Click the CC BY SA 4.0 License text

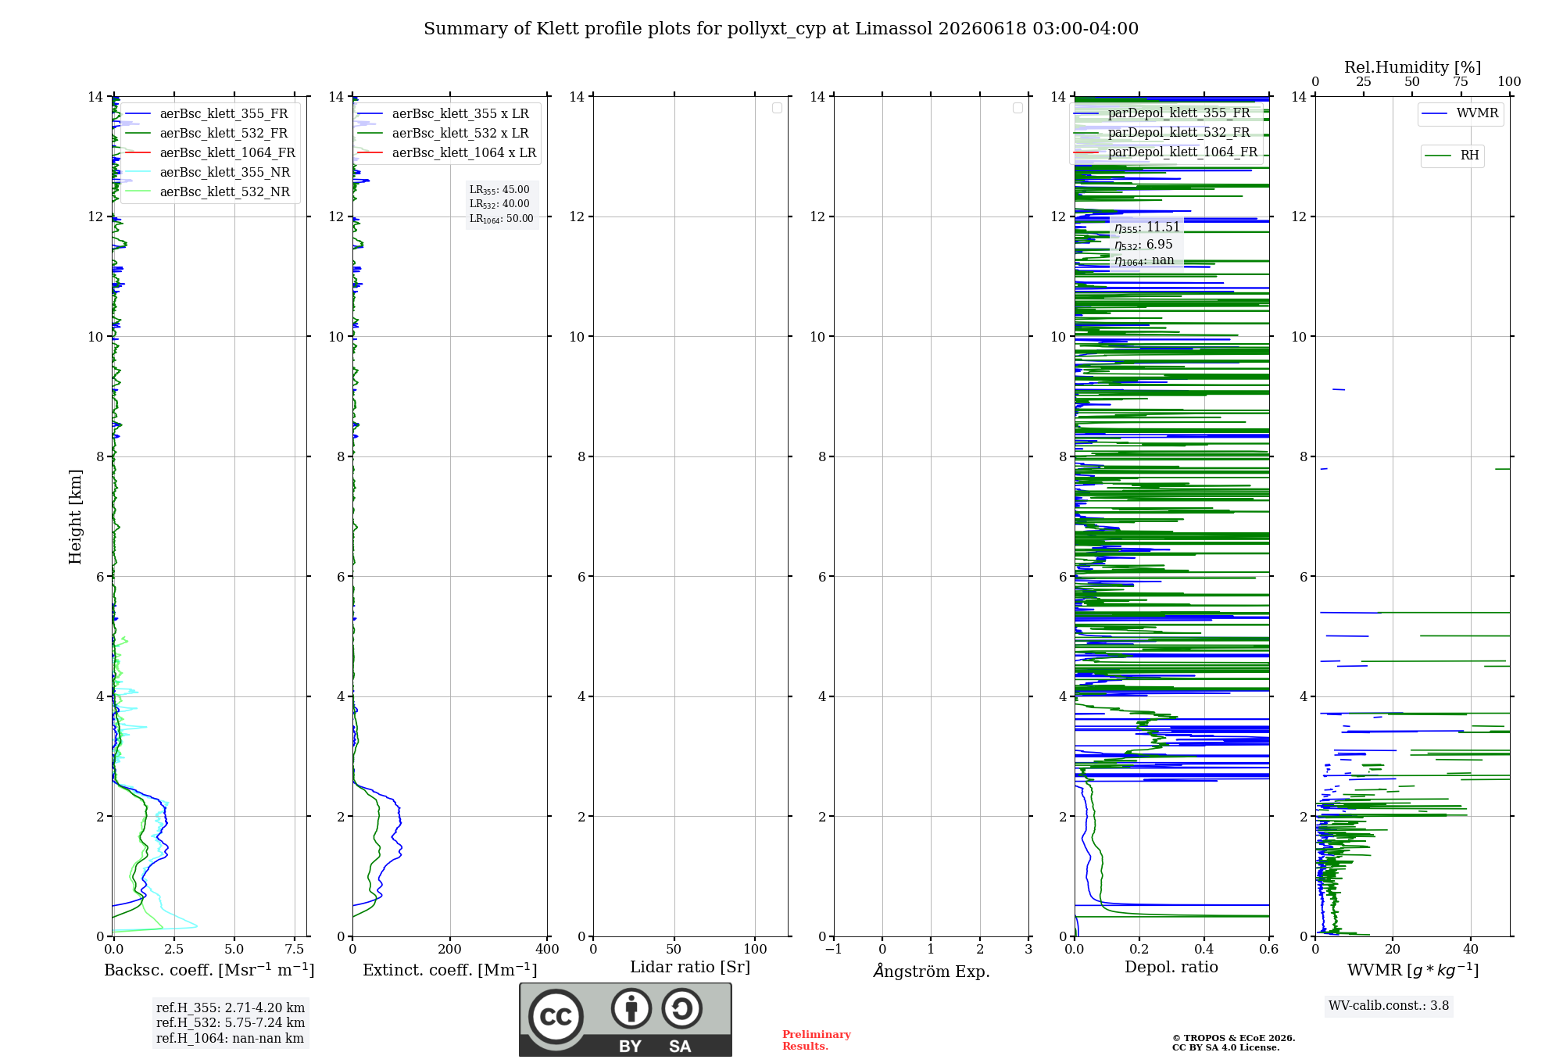click(1226, 1047)
